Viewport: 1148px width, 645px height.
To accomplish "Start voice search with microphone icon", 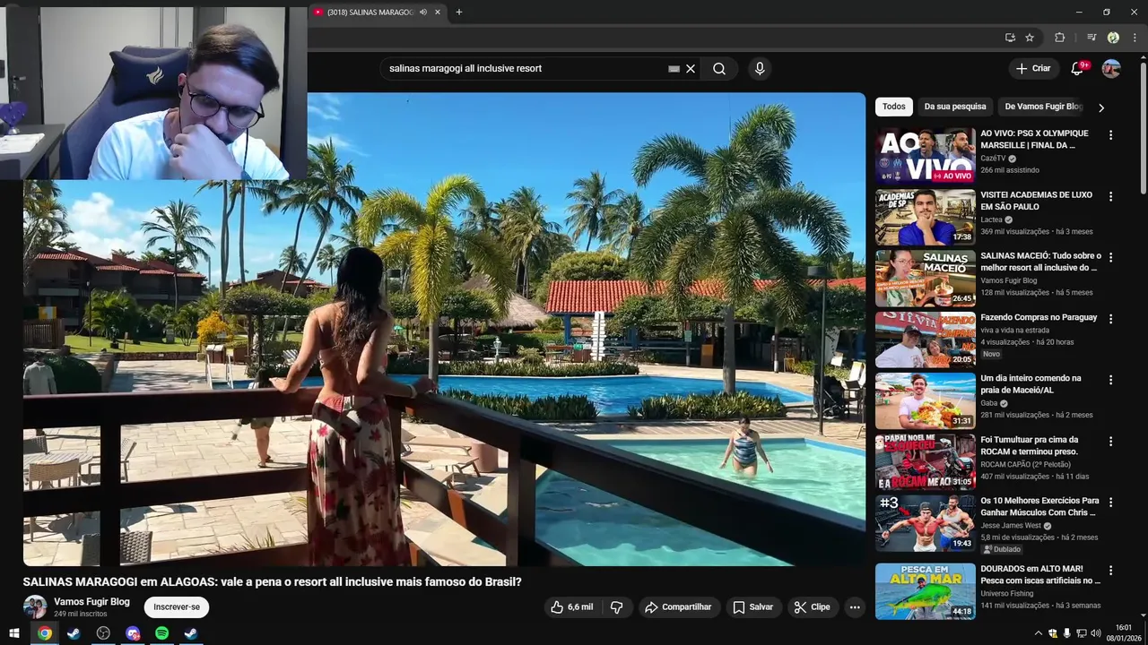I will point(760,69).
